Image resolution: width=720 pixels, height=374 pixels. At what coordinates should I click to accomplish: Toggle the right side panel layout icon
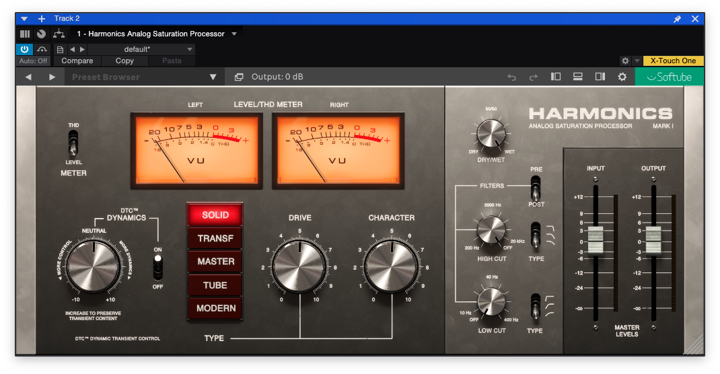(600, 77)
